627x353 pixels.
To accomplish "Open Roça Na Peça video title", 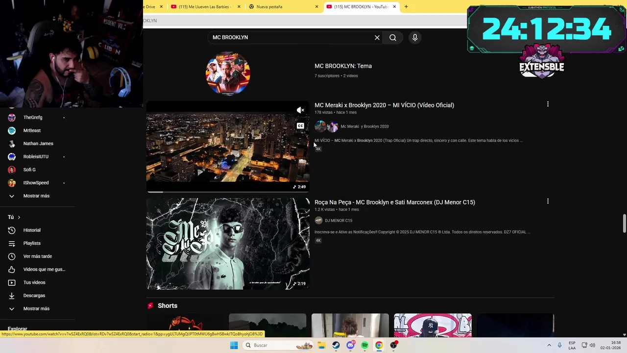I will (395, 202).
